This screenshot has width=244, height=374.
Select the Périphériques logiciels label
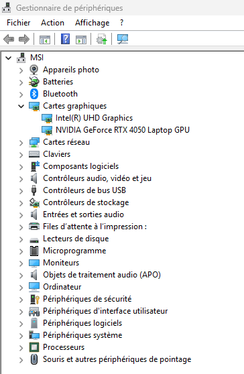point(82,323)
